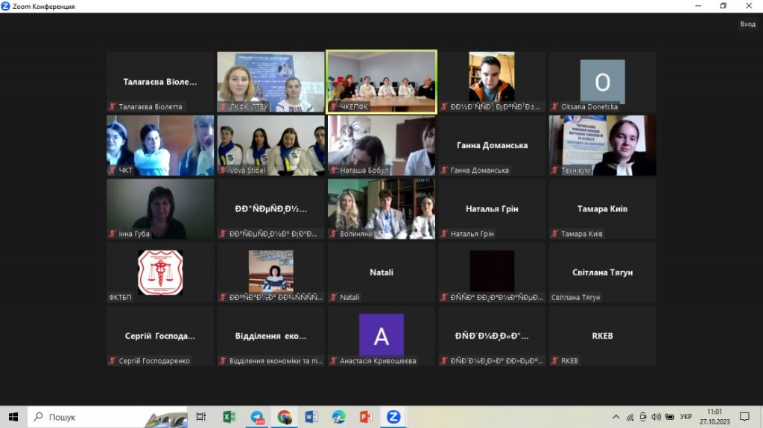This screenshot has height=428, width=763.
Task: Switch to Google Chrome in the taskbar
Action: (x=285, y=417)
